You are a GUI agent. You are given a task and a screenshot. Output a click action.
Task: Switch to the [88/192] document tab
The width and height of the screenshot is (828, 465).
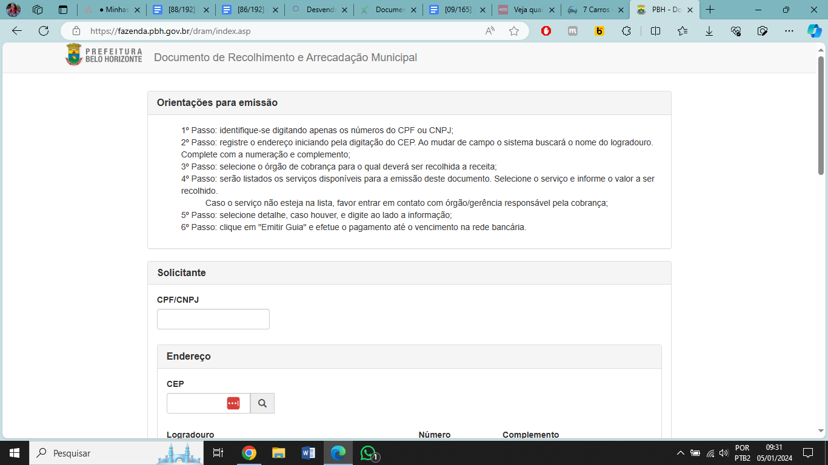click(x=181, y=10)
